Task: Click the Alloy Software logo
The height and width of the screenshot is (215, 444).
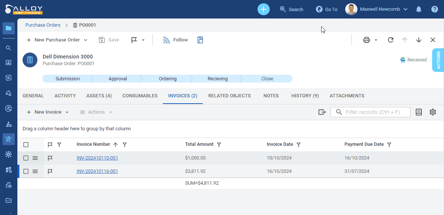Action: (24, 10)
